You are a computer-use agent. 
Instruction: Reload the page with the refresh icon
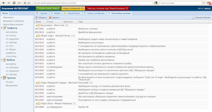[x=14, y=3]
